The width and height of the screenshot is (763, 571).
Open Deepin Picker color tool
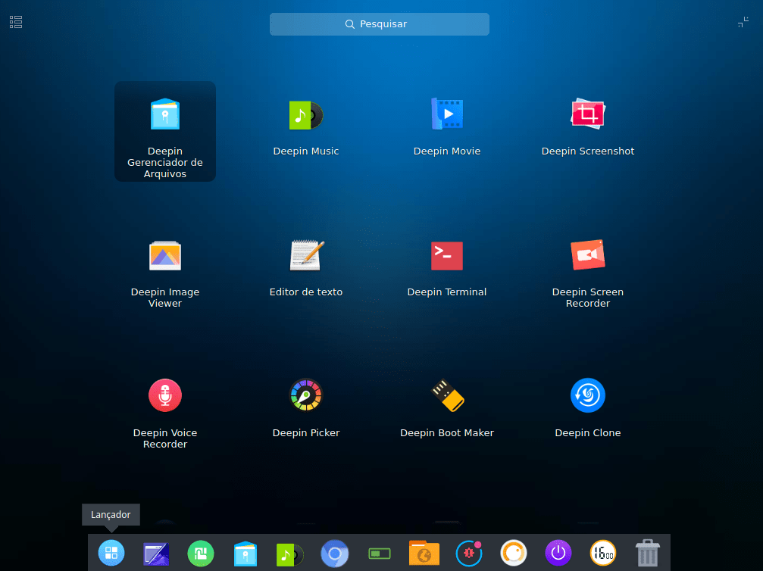coord(306,395)
